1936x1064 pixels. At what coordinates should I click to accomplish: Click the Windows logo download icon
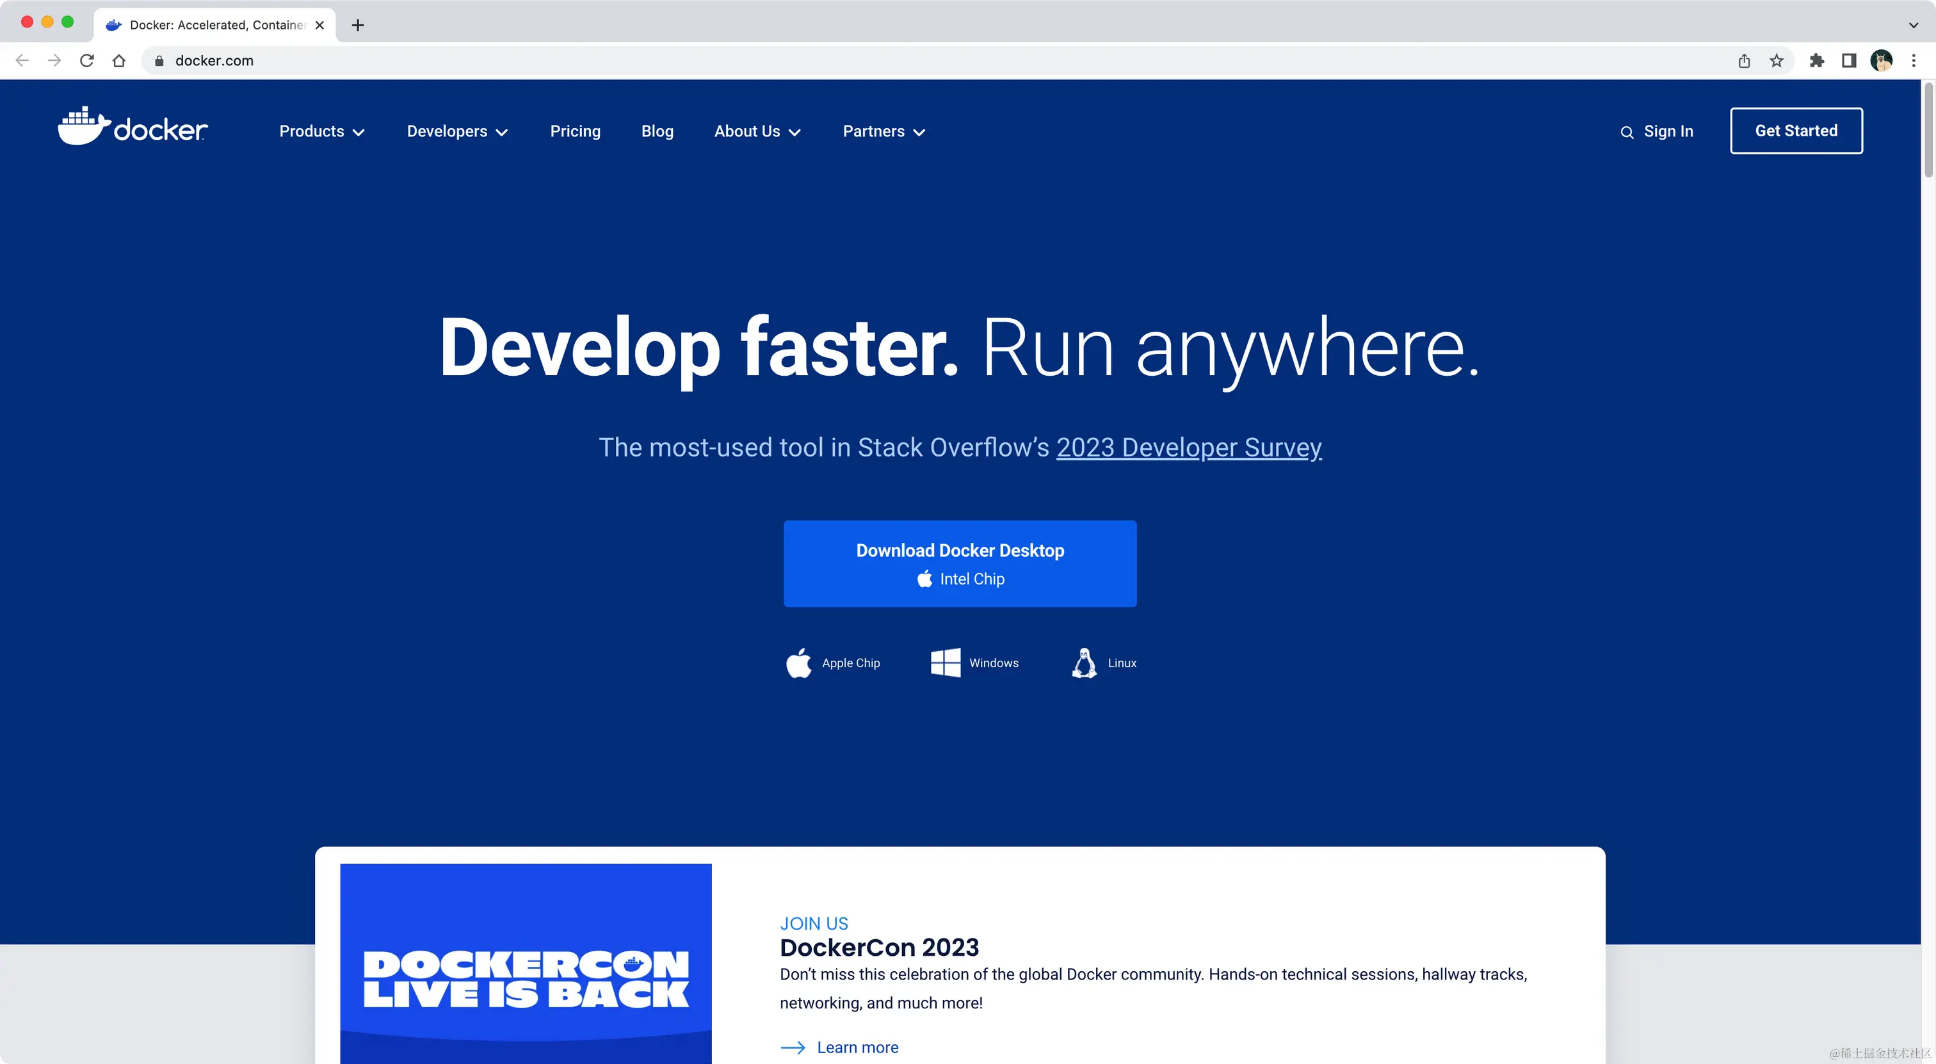point(946,663)
